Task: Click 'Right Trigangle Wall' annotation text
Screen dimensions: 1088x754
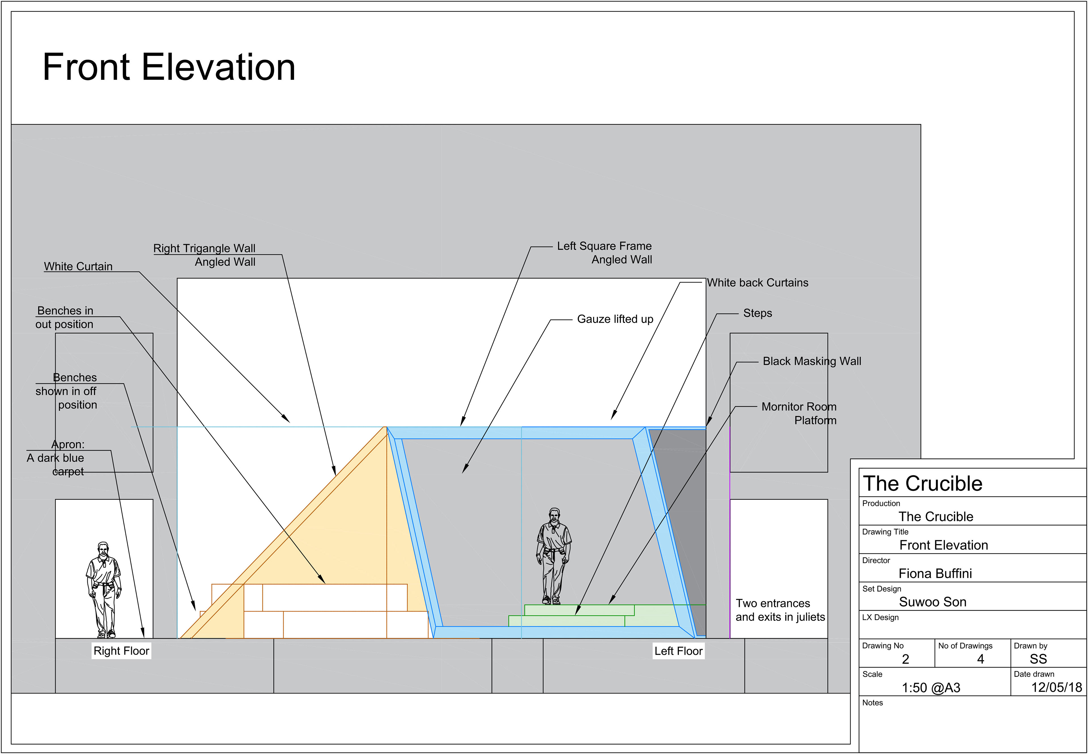Action: pos(204,248)
